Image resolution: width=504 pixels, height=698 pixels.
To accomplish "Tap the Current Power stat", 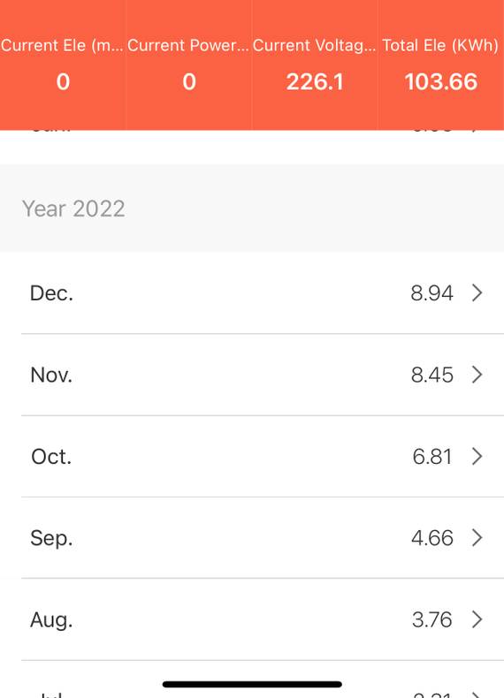I will coord(189,65).
